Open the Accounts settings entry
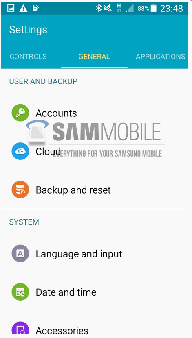The height and width of the screenshot is (338, 192). click(x=95, y=113)
